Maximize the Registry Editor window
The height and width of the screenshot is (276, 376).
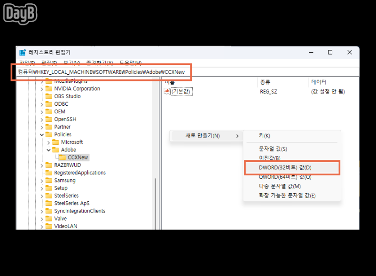click(x=330, y=52)
